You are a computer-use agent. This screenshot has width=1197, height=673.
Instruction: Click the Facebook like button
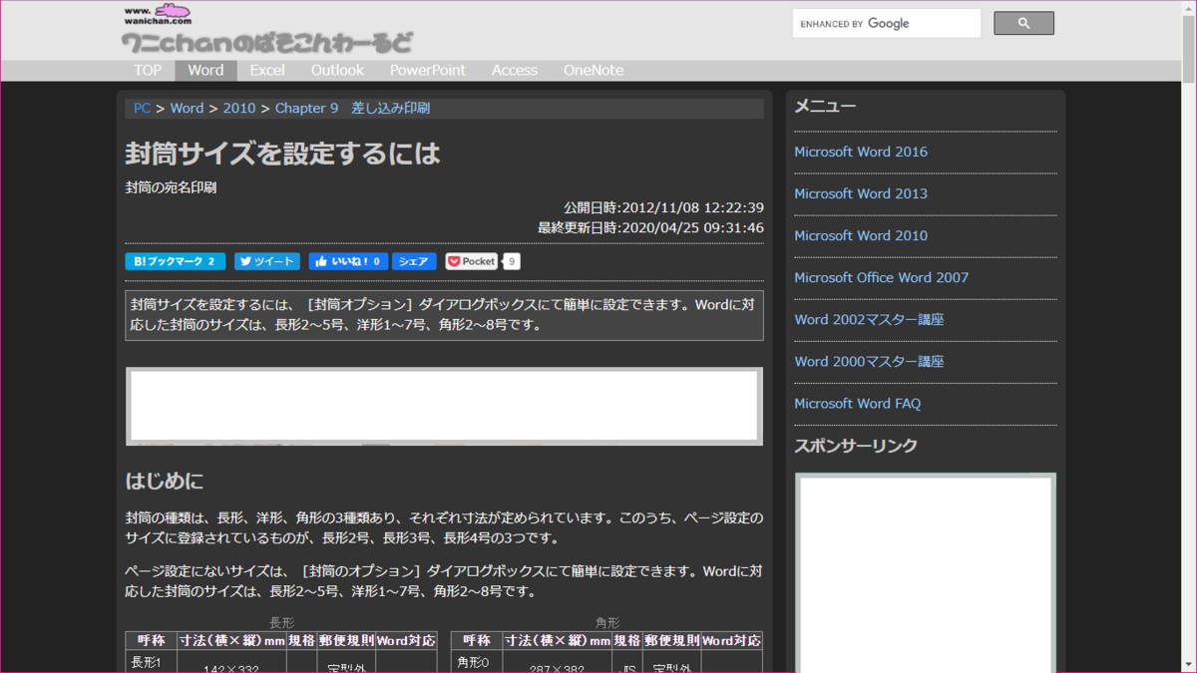click(347, 261)
